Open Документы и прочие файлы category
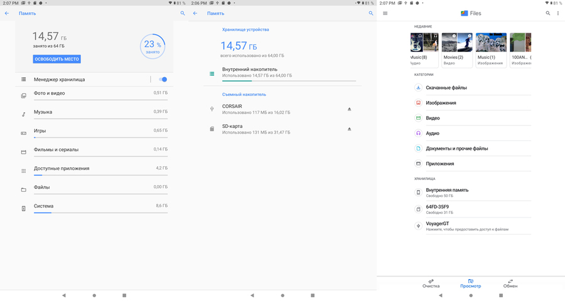Image resolution: width=565 pixels, height=301 pixels. (472, 149)
